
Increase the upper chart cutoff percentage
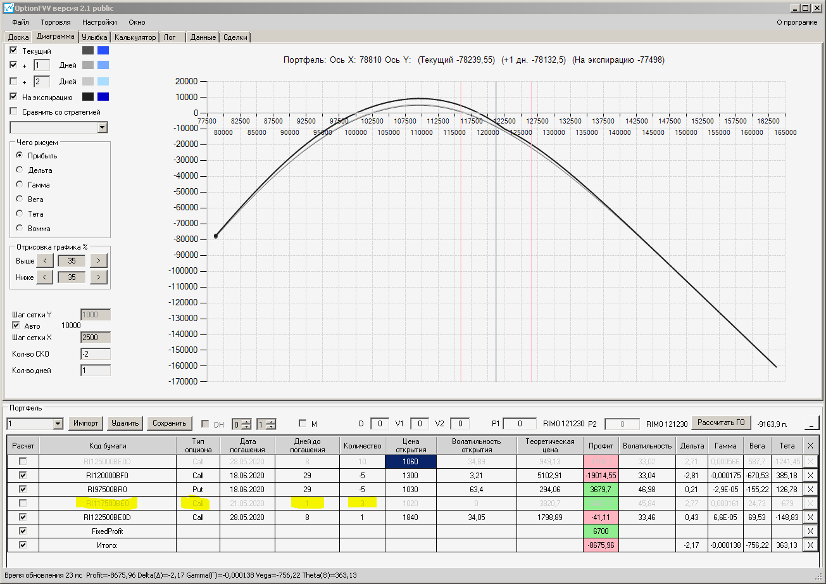coord(99,261)
